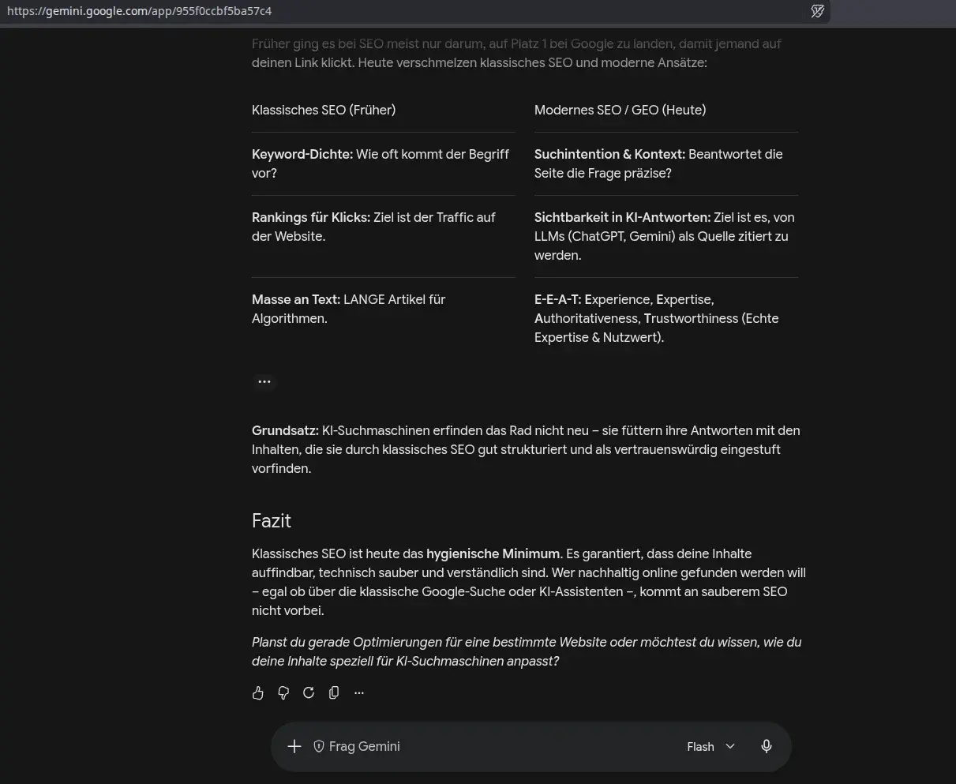Click the 'Keyword-Dichte:' table cell
This screenshot has height=784, width=956.
(383, 163)
